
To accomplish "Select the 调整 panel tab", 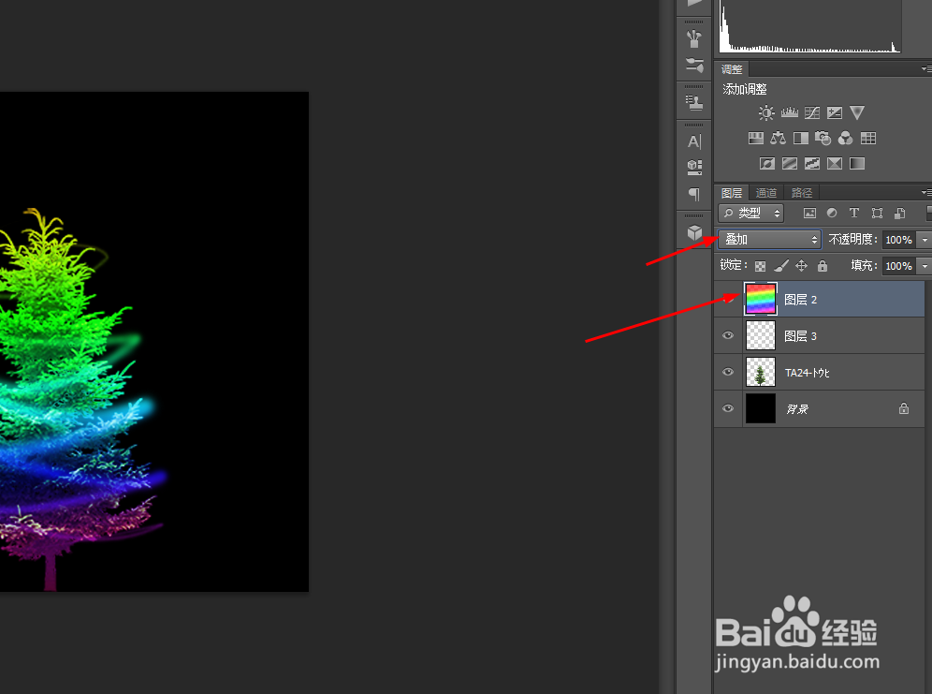I will pyautogui.click(x=732, y=69).
